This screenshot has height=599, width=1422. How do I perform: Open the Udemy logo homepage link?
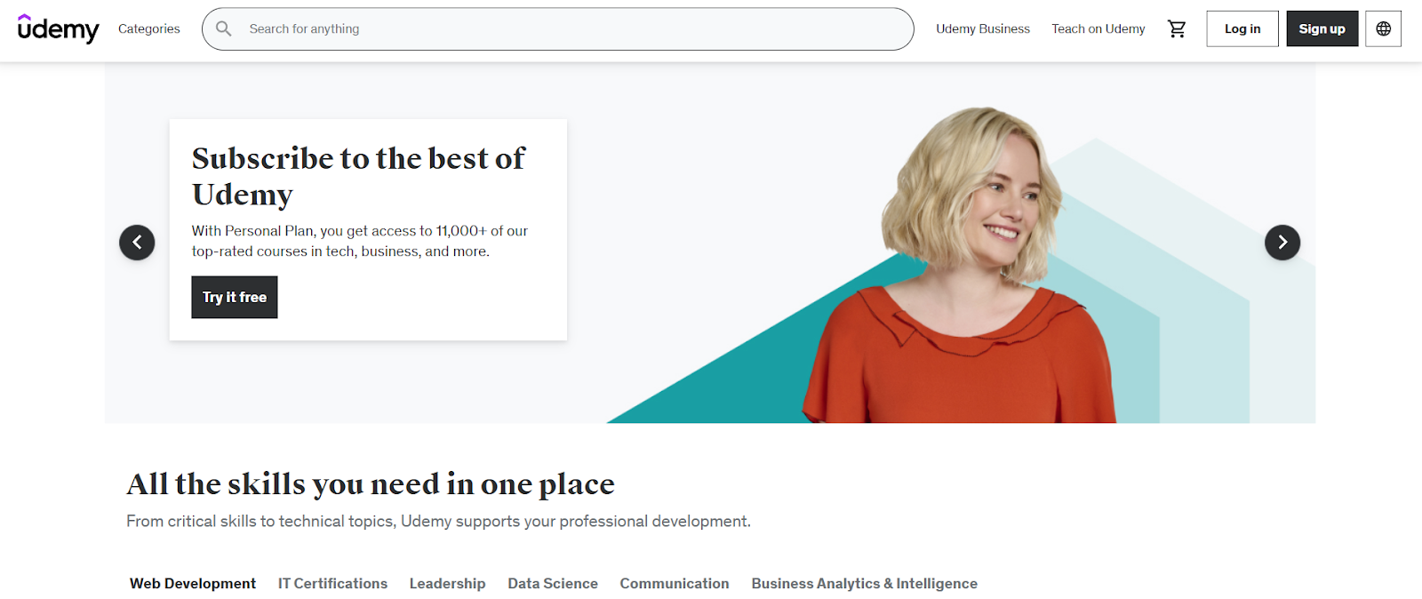pos(59,28)
